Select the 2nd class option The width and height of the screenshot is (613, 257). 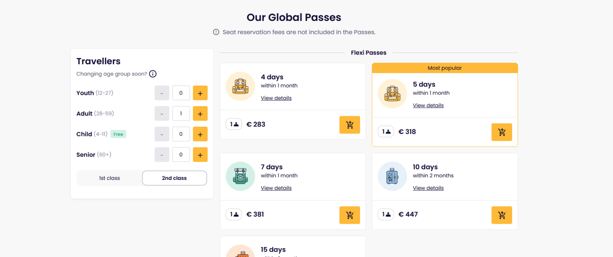coord(174,178)
